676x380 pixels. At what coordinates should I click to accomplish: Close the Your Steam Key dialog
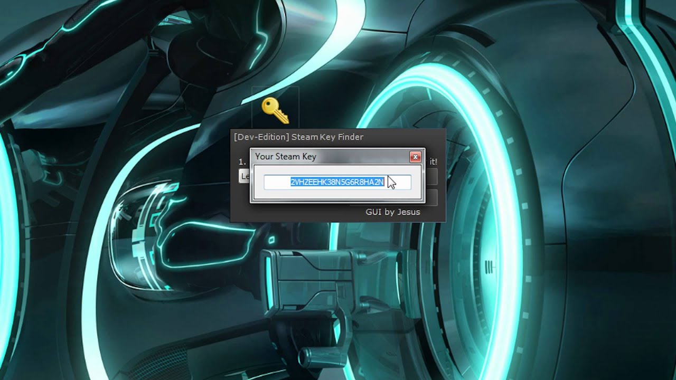point(415,157)
